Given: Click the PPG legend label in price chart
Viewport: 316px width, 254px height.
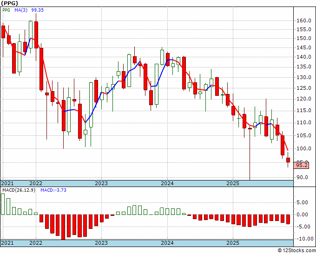Looking at the screenshot, I should 6,10.
